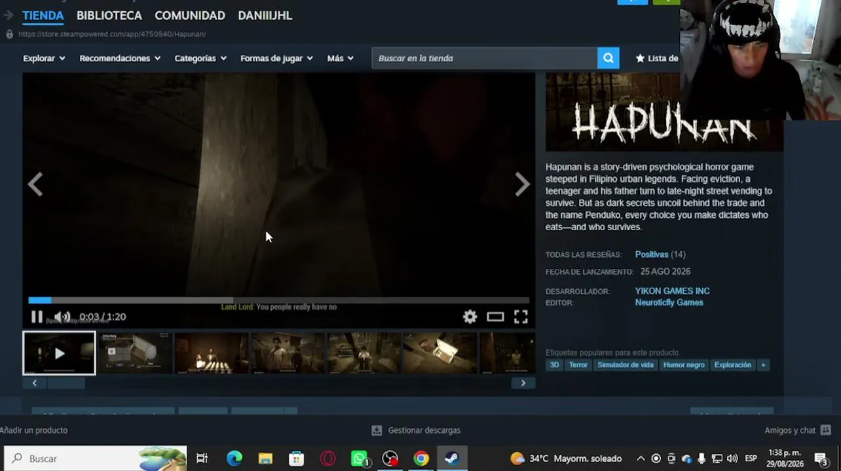
Task: Open developer YIKON GAMES INC link
Action: click(x=672, y=291)
